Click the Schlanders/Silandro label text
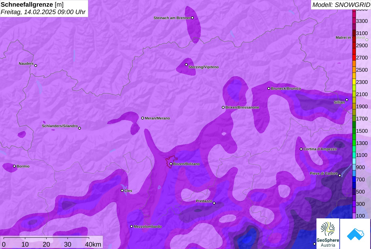This screenshot has width=371, height=249. point(60,126)
